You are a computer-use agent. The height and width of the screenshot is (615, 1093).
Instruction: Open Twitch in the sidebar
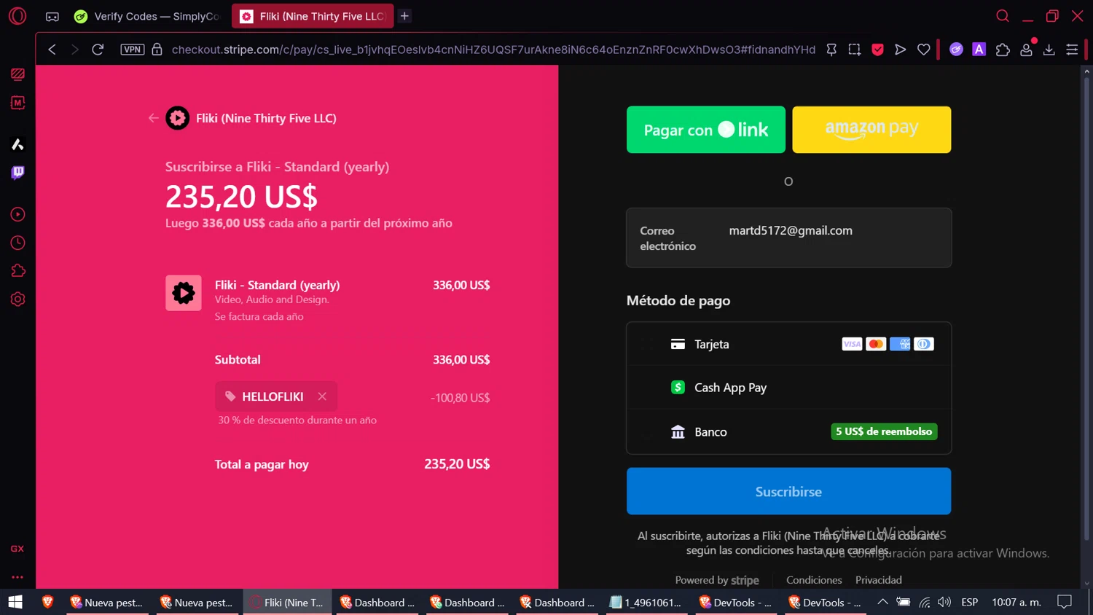[17, 173]
